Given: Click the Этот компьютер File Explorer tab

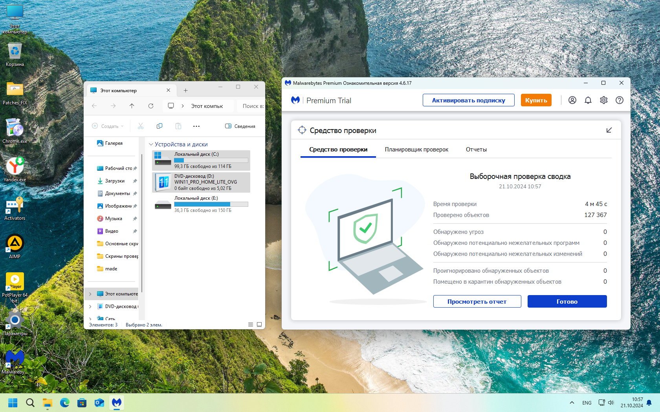Looking at the screenshot, I should (x=131, y=90).
